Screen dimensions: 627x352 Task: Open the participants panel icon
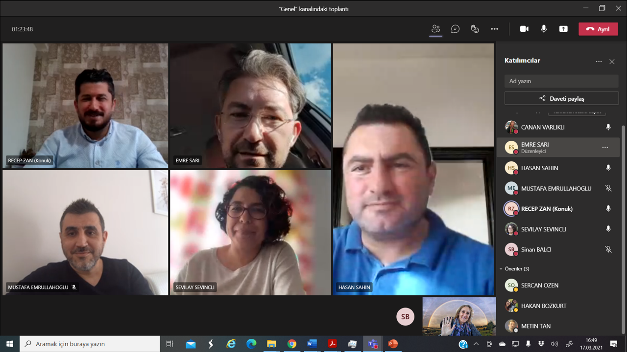tap(435, 29)
